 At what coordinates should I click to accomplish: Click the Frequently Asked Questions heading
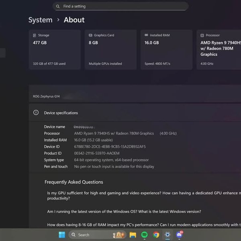click(74, 182)
